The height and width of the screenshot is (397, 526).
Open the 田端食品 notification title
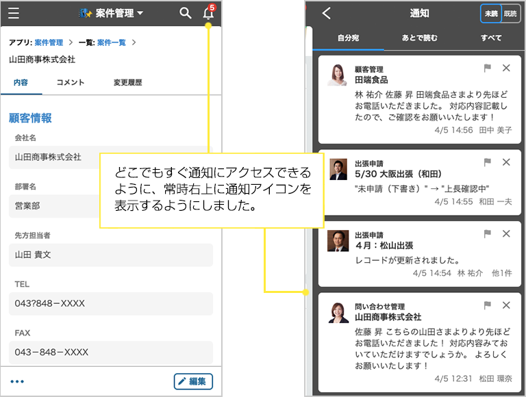point(371,80)
